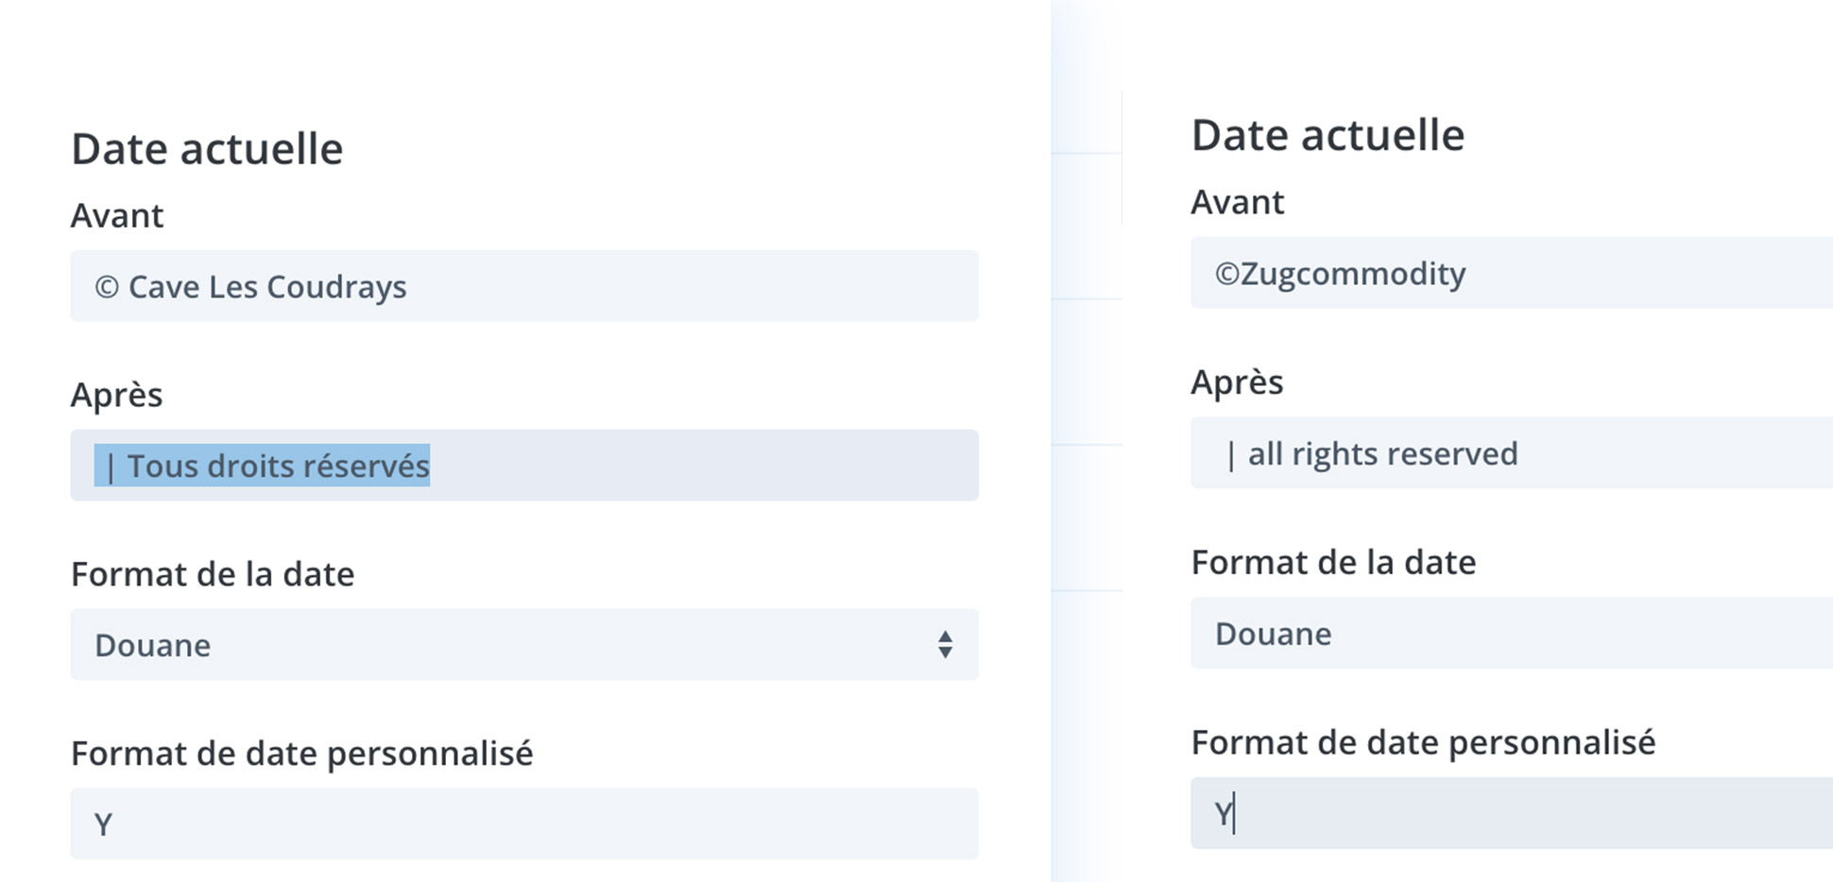Click "Format de date personnalisé" label in Zugcommodity panel
Screen dimensions: 1833x882
click(x=1423, y=742)
